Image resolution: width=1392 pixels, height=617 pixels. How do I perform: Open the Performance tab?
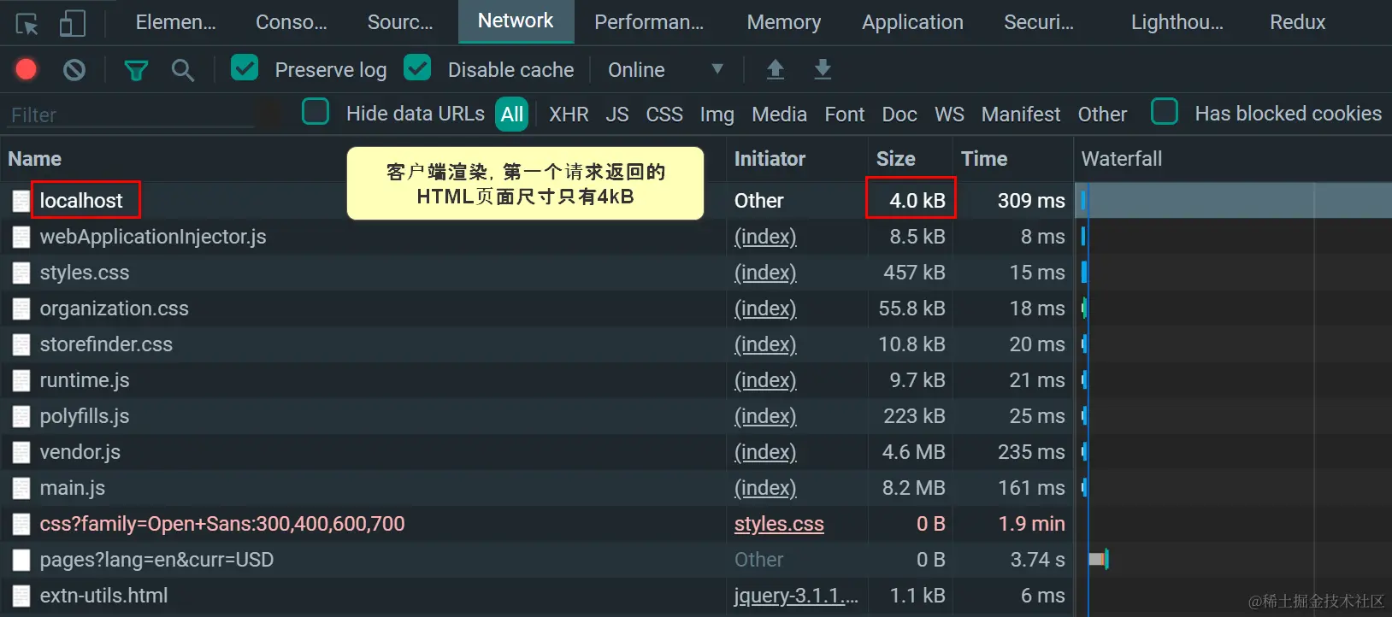pos(649,22)
